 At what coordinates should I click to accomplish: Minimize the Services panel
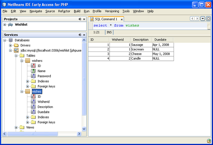pyautogui.click(x=80, y=35)
